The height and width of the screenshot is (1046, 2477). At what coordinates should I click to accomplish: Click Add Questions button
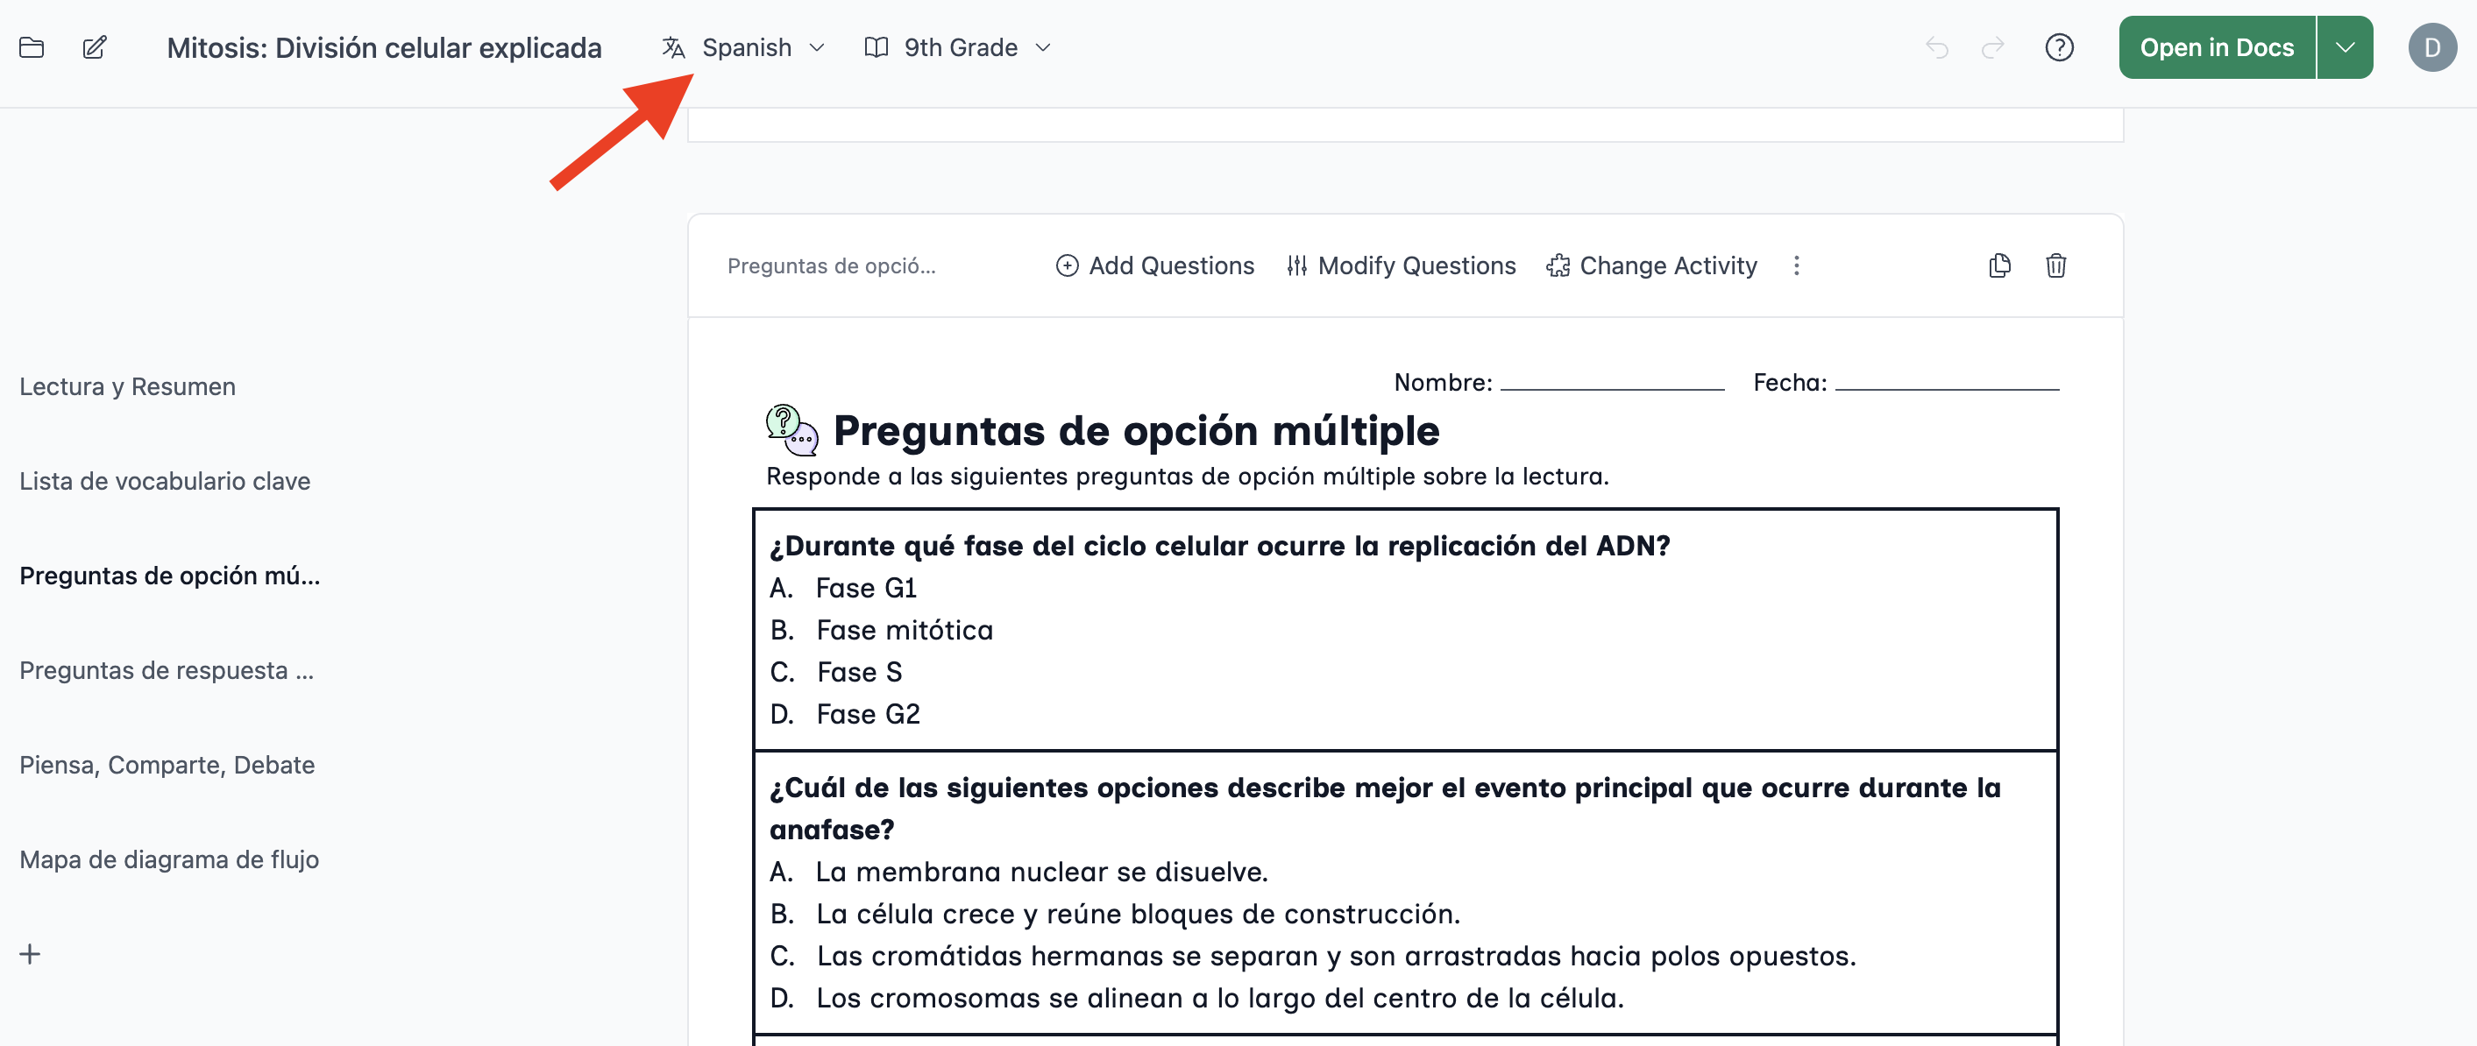click(1155, 265)
